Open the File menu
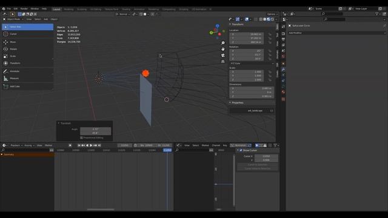 [9, 8]
